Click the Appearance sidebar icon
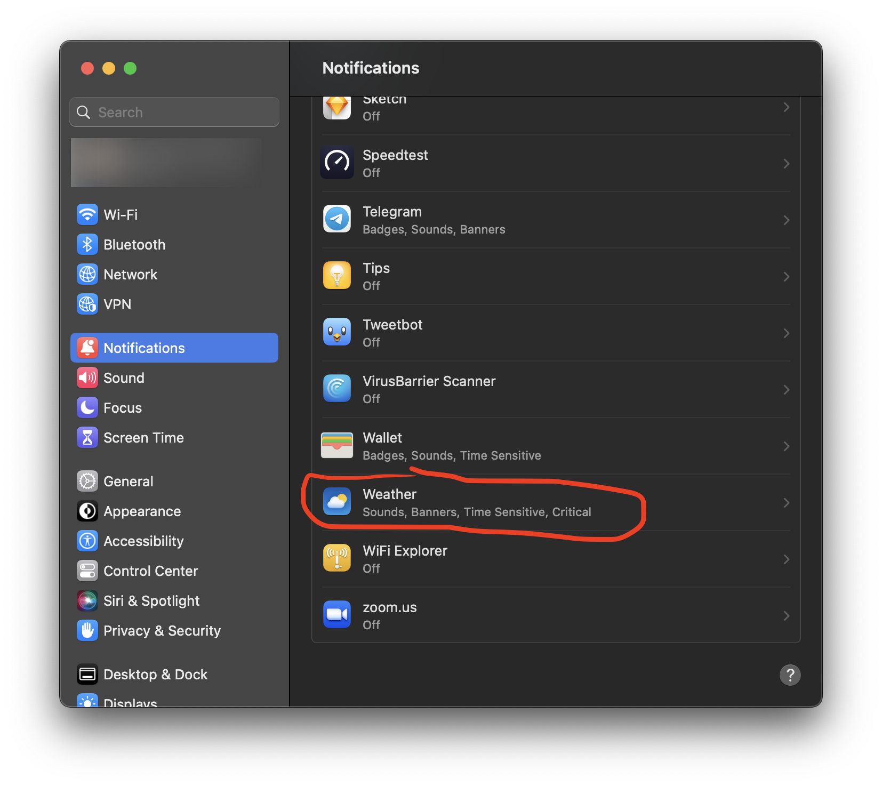The width and height of the screenshot is (882, 786). tap(87, 511)
